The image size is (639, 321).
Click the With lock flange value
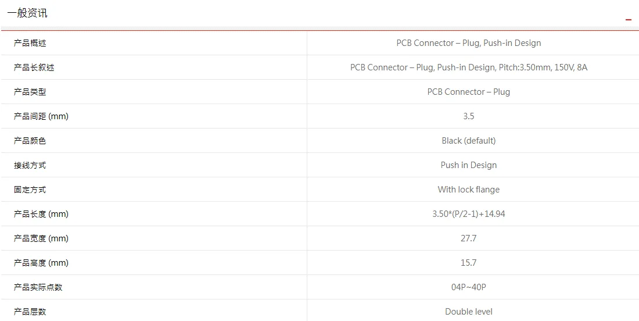click(469, 189)
